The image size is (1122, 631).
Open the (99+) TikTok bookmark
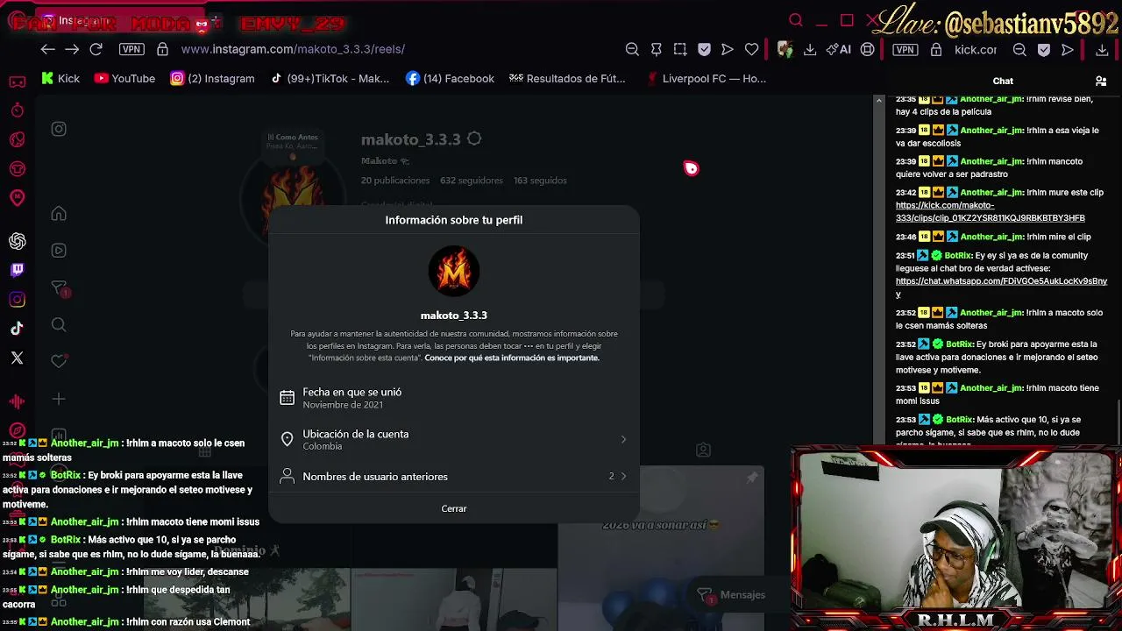330,78
